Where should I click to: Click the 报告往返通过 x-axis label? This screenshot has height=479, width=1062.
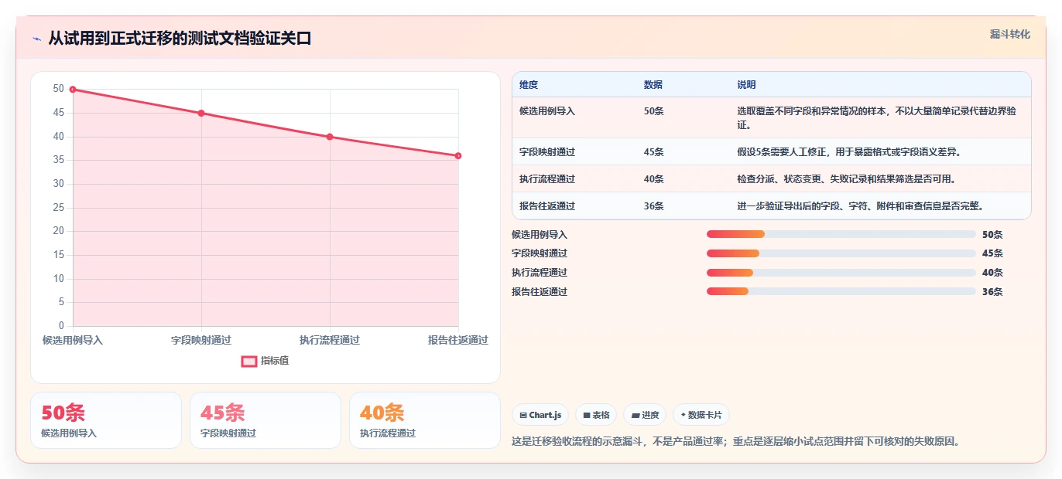[x=458, y=340]
